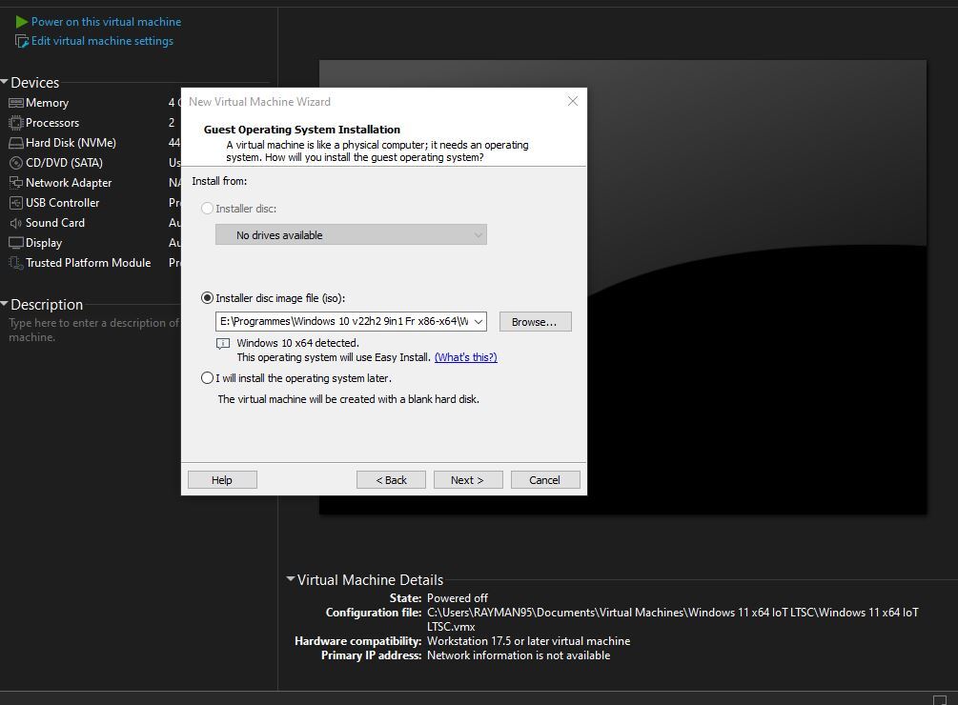958x705 pixels.
Task: Click the Edit virtual machine settings icon
Action: coord(21,41)
